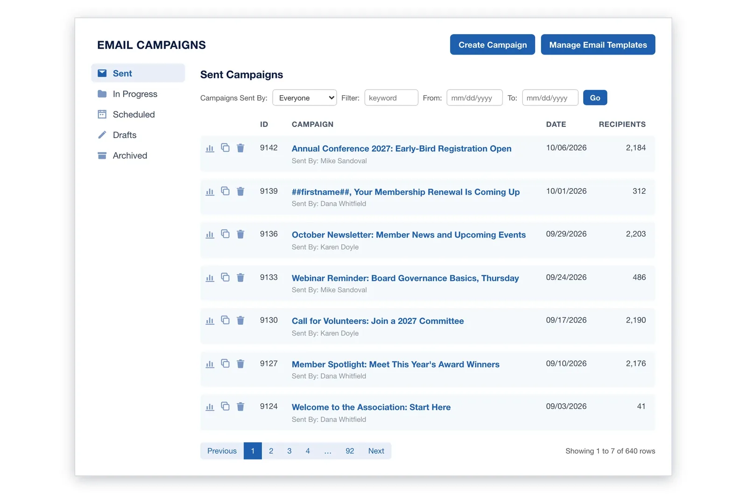
Task: Open stats for Member Spotlight campaign
Action: coord(210,365)
